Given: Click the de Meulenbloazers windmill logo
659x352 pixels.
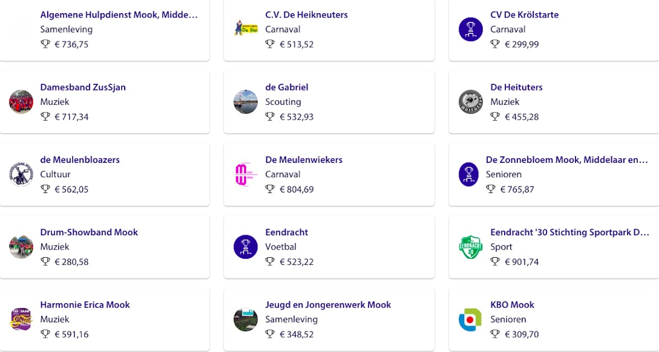Looking at the screenshot, I should coord(21,174).
